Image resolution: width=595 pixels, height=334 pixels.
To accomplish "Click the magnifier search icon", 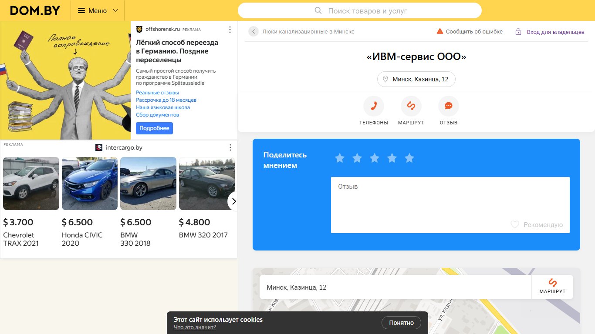I will pyautogui.click(x=318, y=10).
